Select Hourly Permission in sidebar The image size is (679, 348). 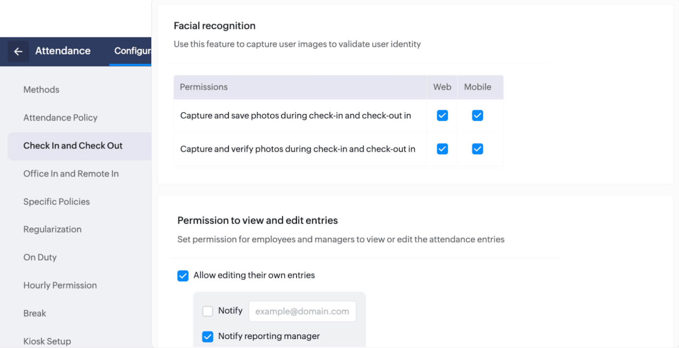[x=60, y=285]
